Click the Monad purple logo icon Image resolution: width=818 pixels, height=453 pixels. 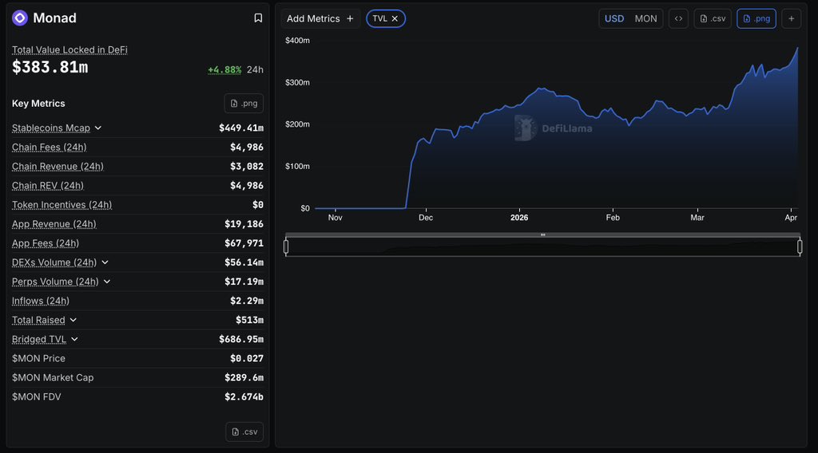[20, 18]
